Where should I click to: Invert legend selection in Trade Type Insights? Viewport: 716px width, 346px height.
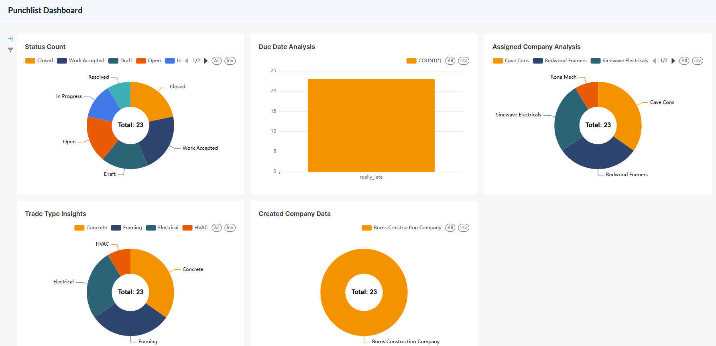pyautogui.click(x=230, y=228)
